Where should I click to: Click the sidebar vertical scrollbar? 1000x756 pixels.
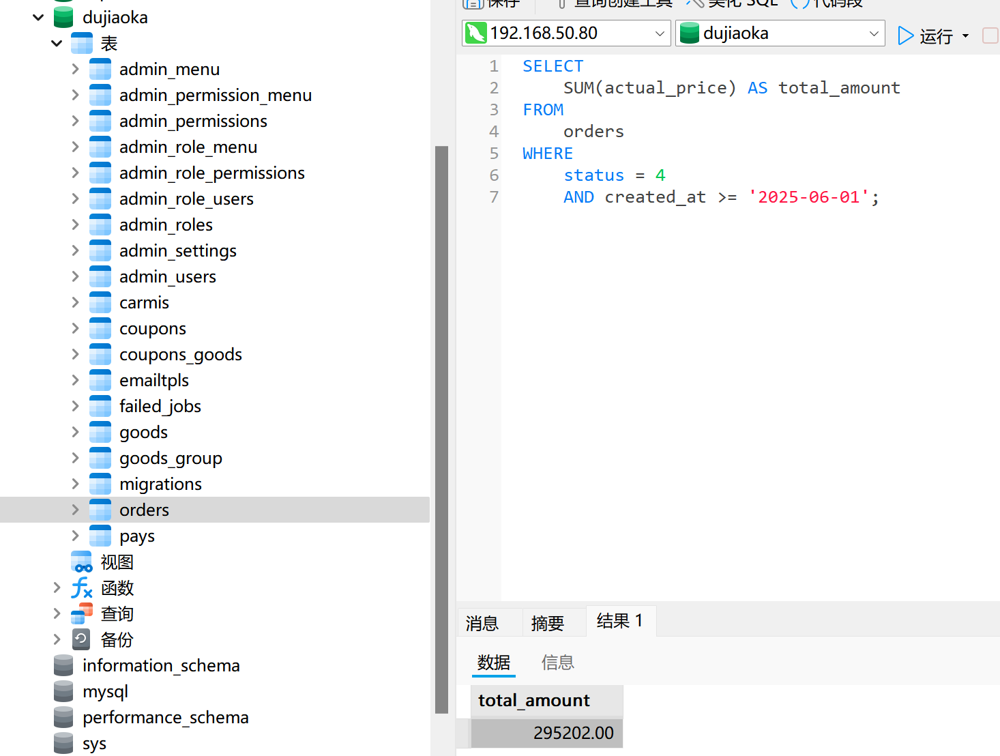coord(441,428)
